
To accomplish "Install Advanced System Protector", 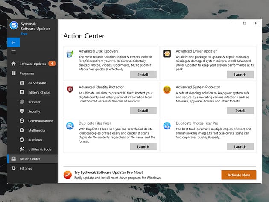I will [x=240, y=111].
